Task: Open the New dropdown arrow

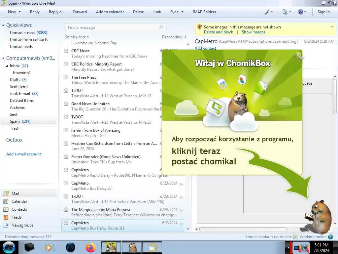Action: [19, 12]
